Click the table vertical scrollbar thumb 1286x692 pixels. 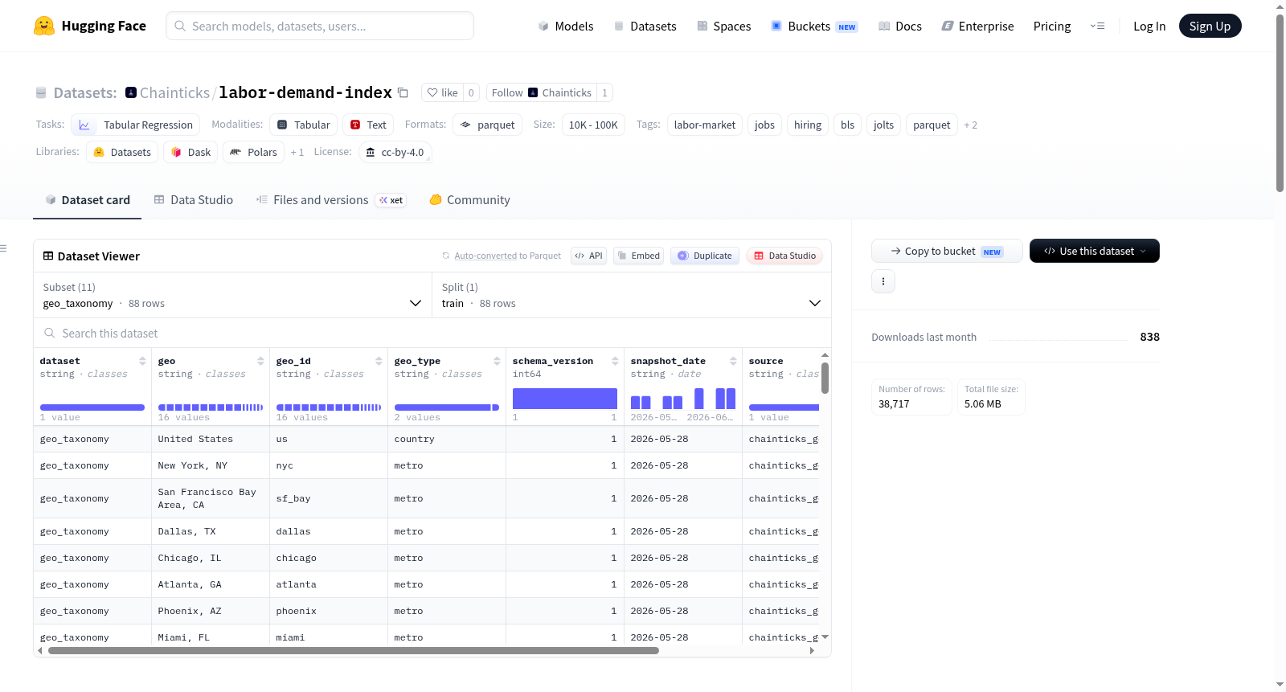coord(825,378)
